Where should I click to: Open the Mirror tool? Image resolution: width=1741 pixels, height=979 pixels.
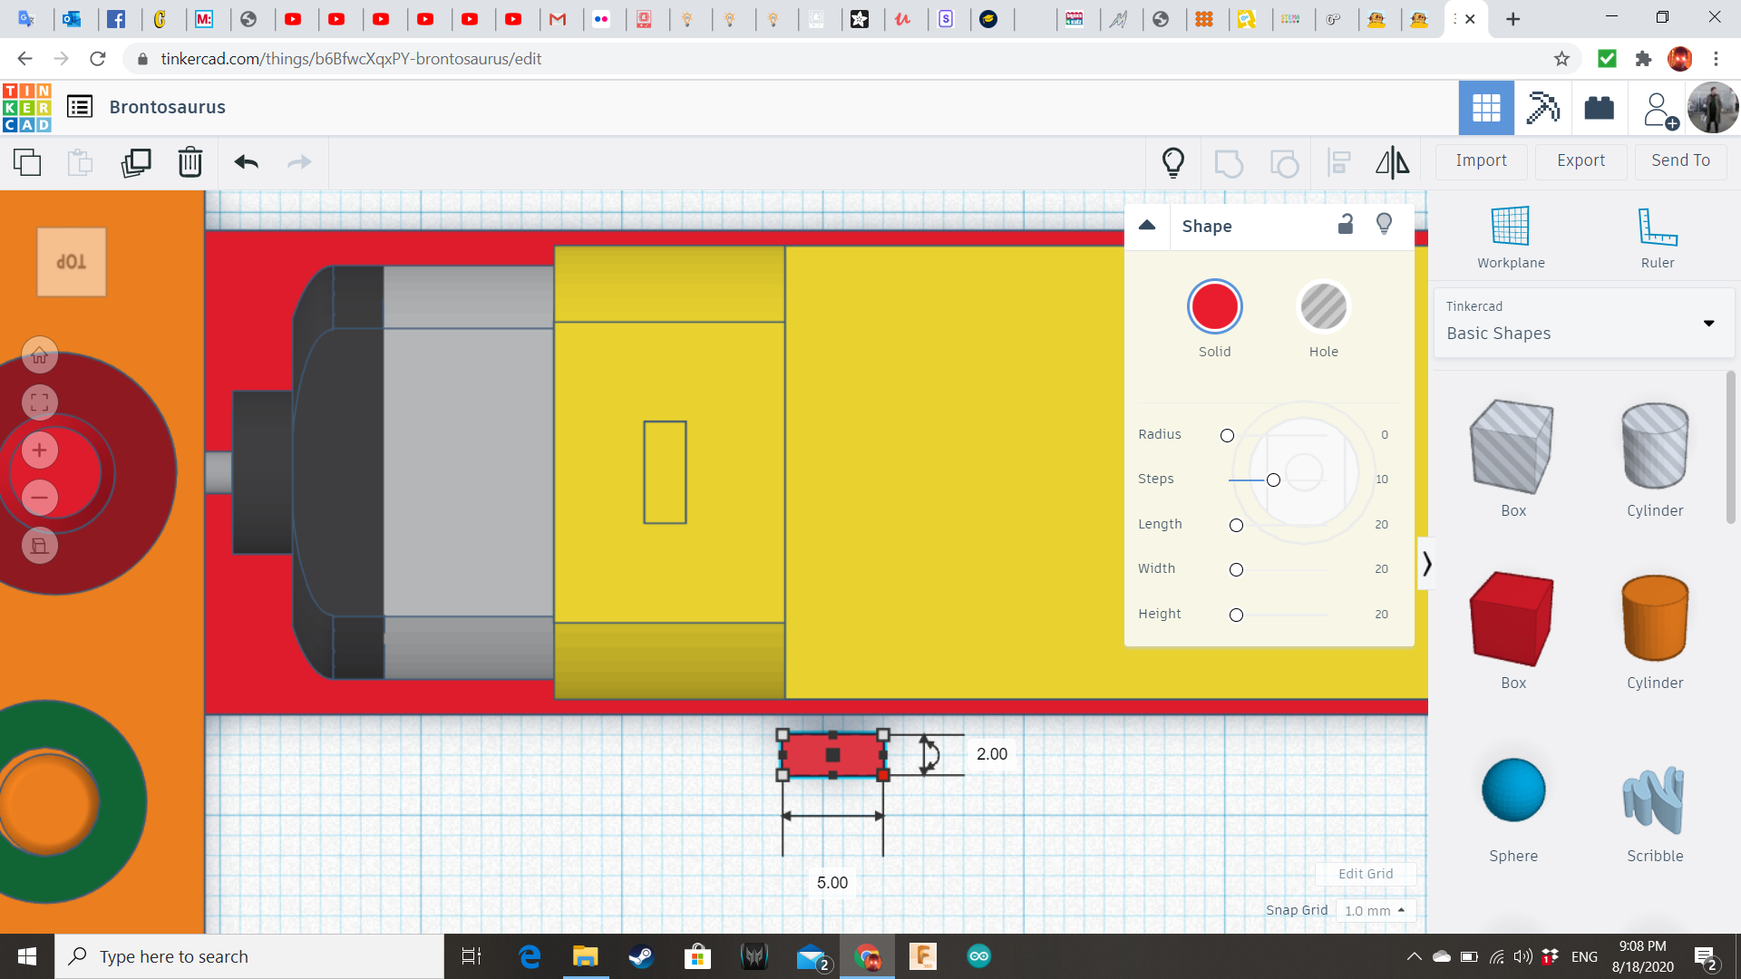click(1392, 162)
